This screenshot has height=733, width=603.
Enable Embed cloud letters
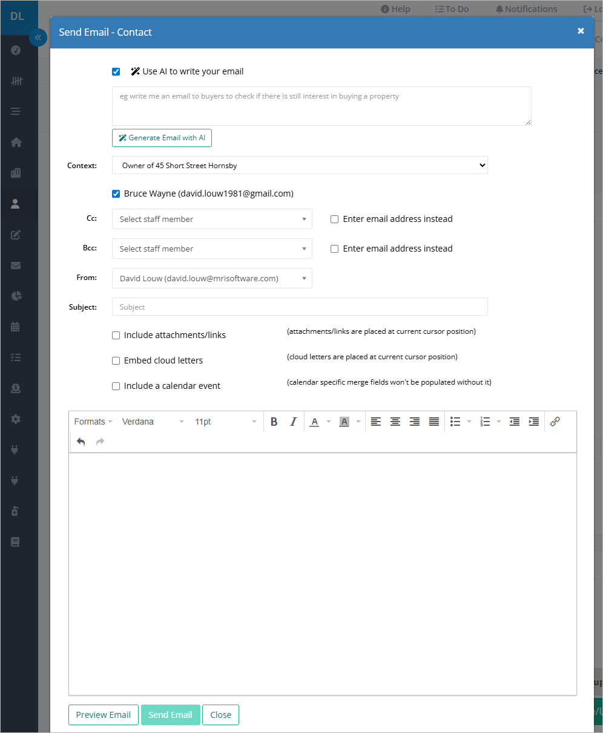116,360
